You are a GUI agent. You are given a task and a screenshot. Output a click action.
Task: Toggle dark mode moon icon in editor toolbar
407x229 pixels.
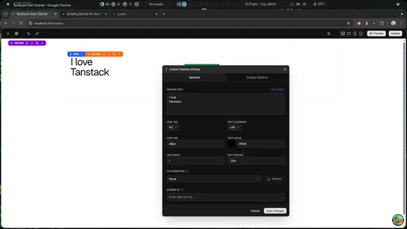pos(329,33)
